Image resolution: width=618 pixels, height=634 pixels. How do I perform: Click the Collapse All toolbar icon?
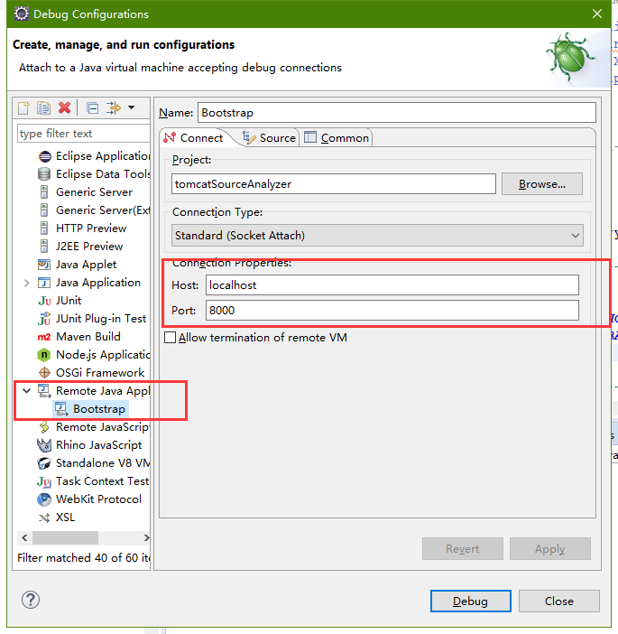click(92, 108)
